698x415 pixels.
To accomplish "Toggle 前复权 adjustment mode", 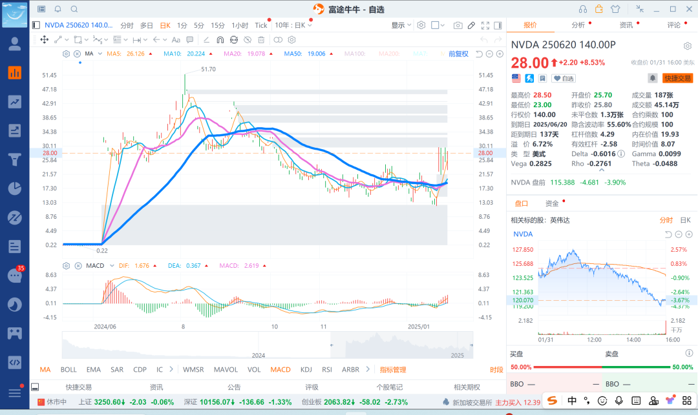I will point(458,54).
